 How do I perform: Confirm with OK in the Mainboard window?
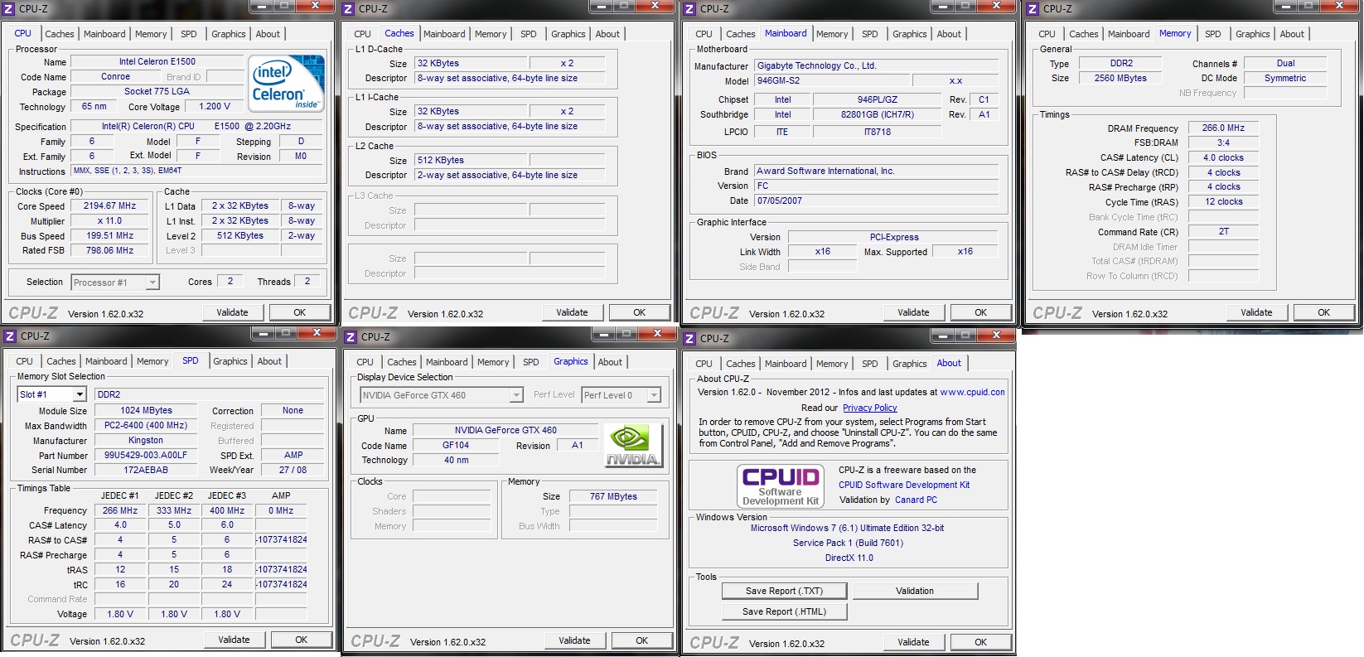(x=981, y=312)
